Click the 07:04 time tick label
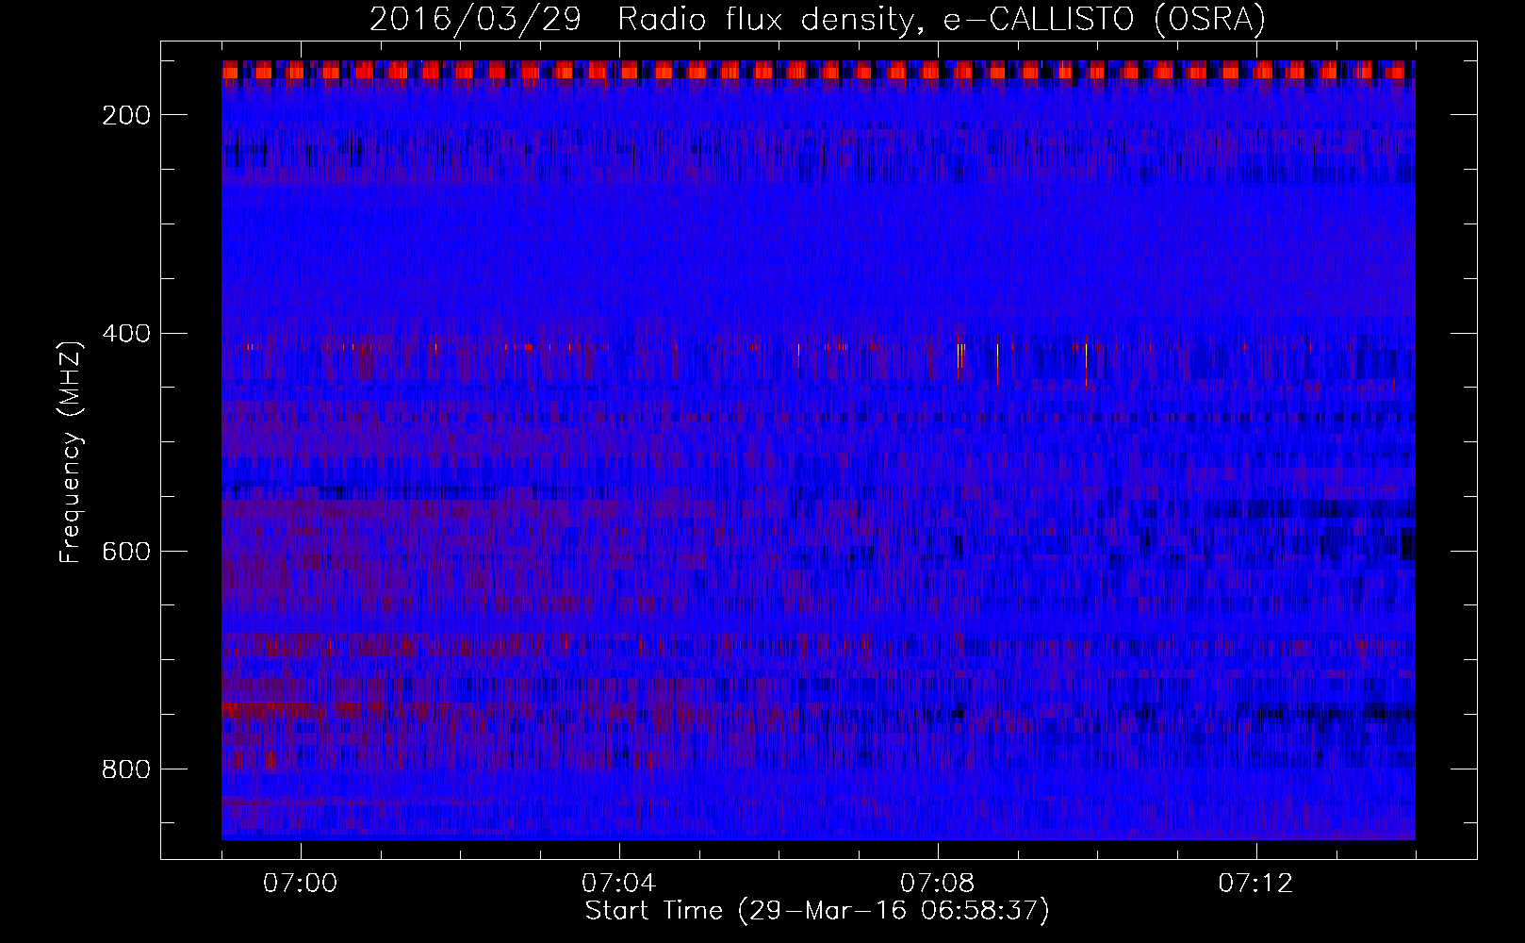The image size is (1525, 943). (618, 884)
